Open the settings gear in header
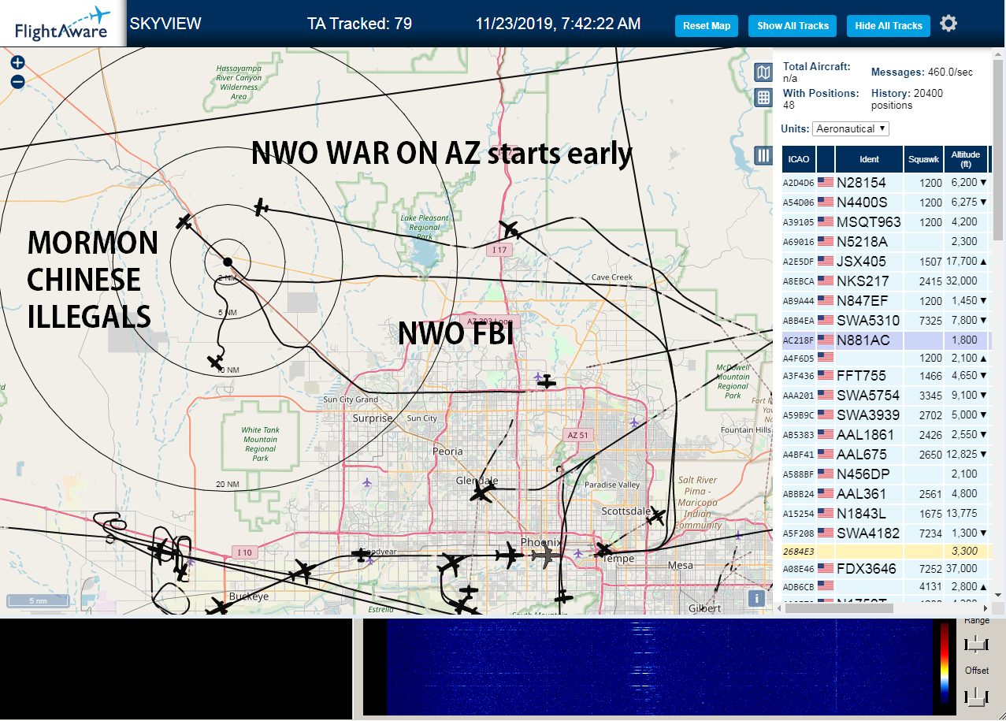This screenshot has height=721, width=1006. [948, 24]
